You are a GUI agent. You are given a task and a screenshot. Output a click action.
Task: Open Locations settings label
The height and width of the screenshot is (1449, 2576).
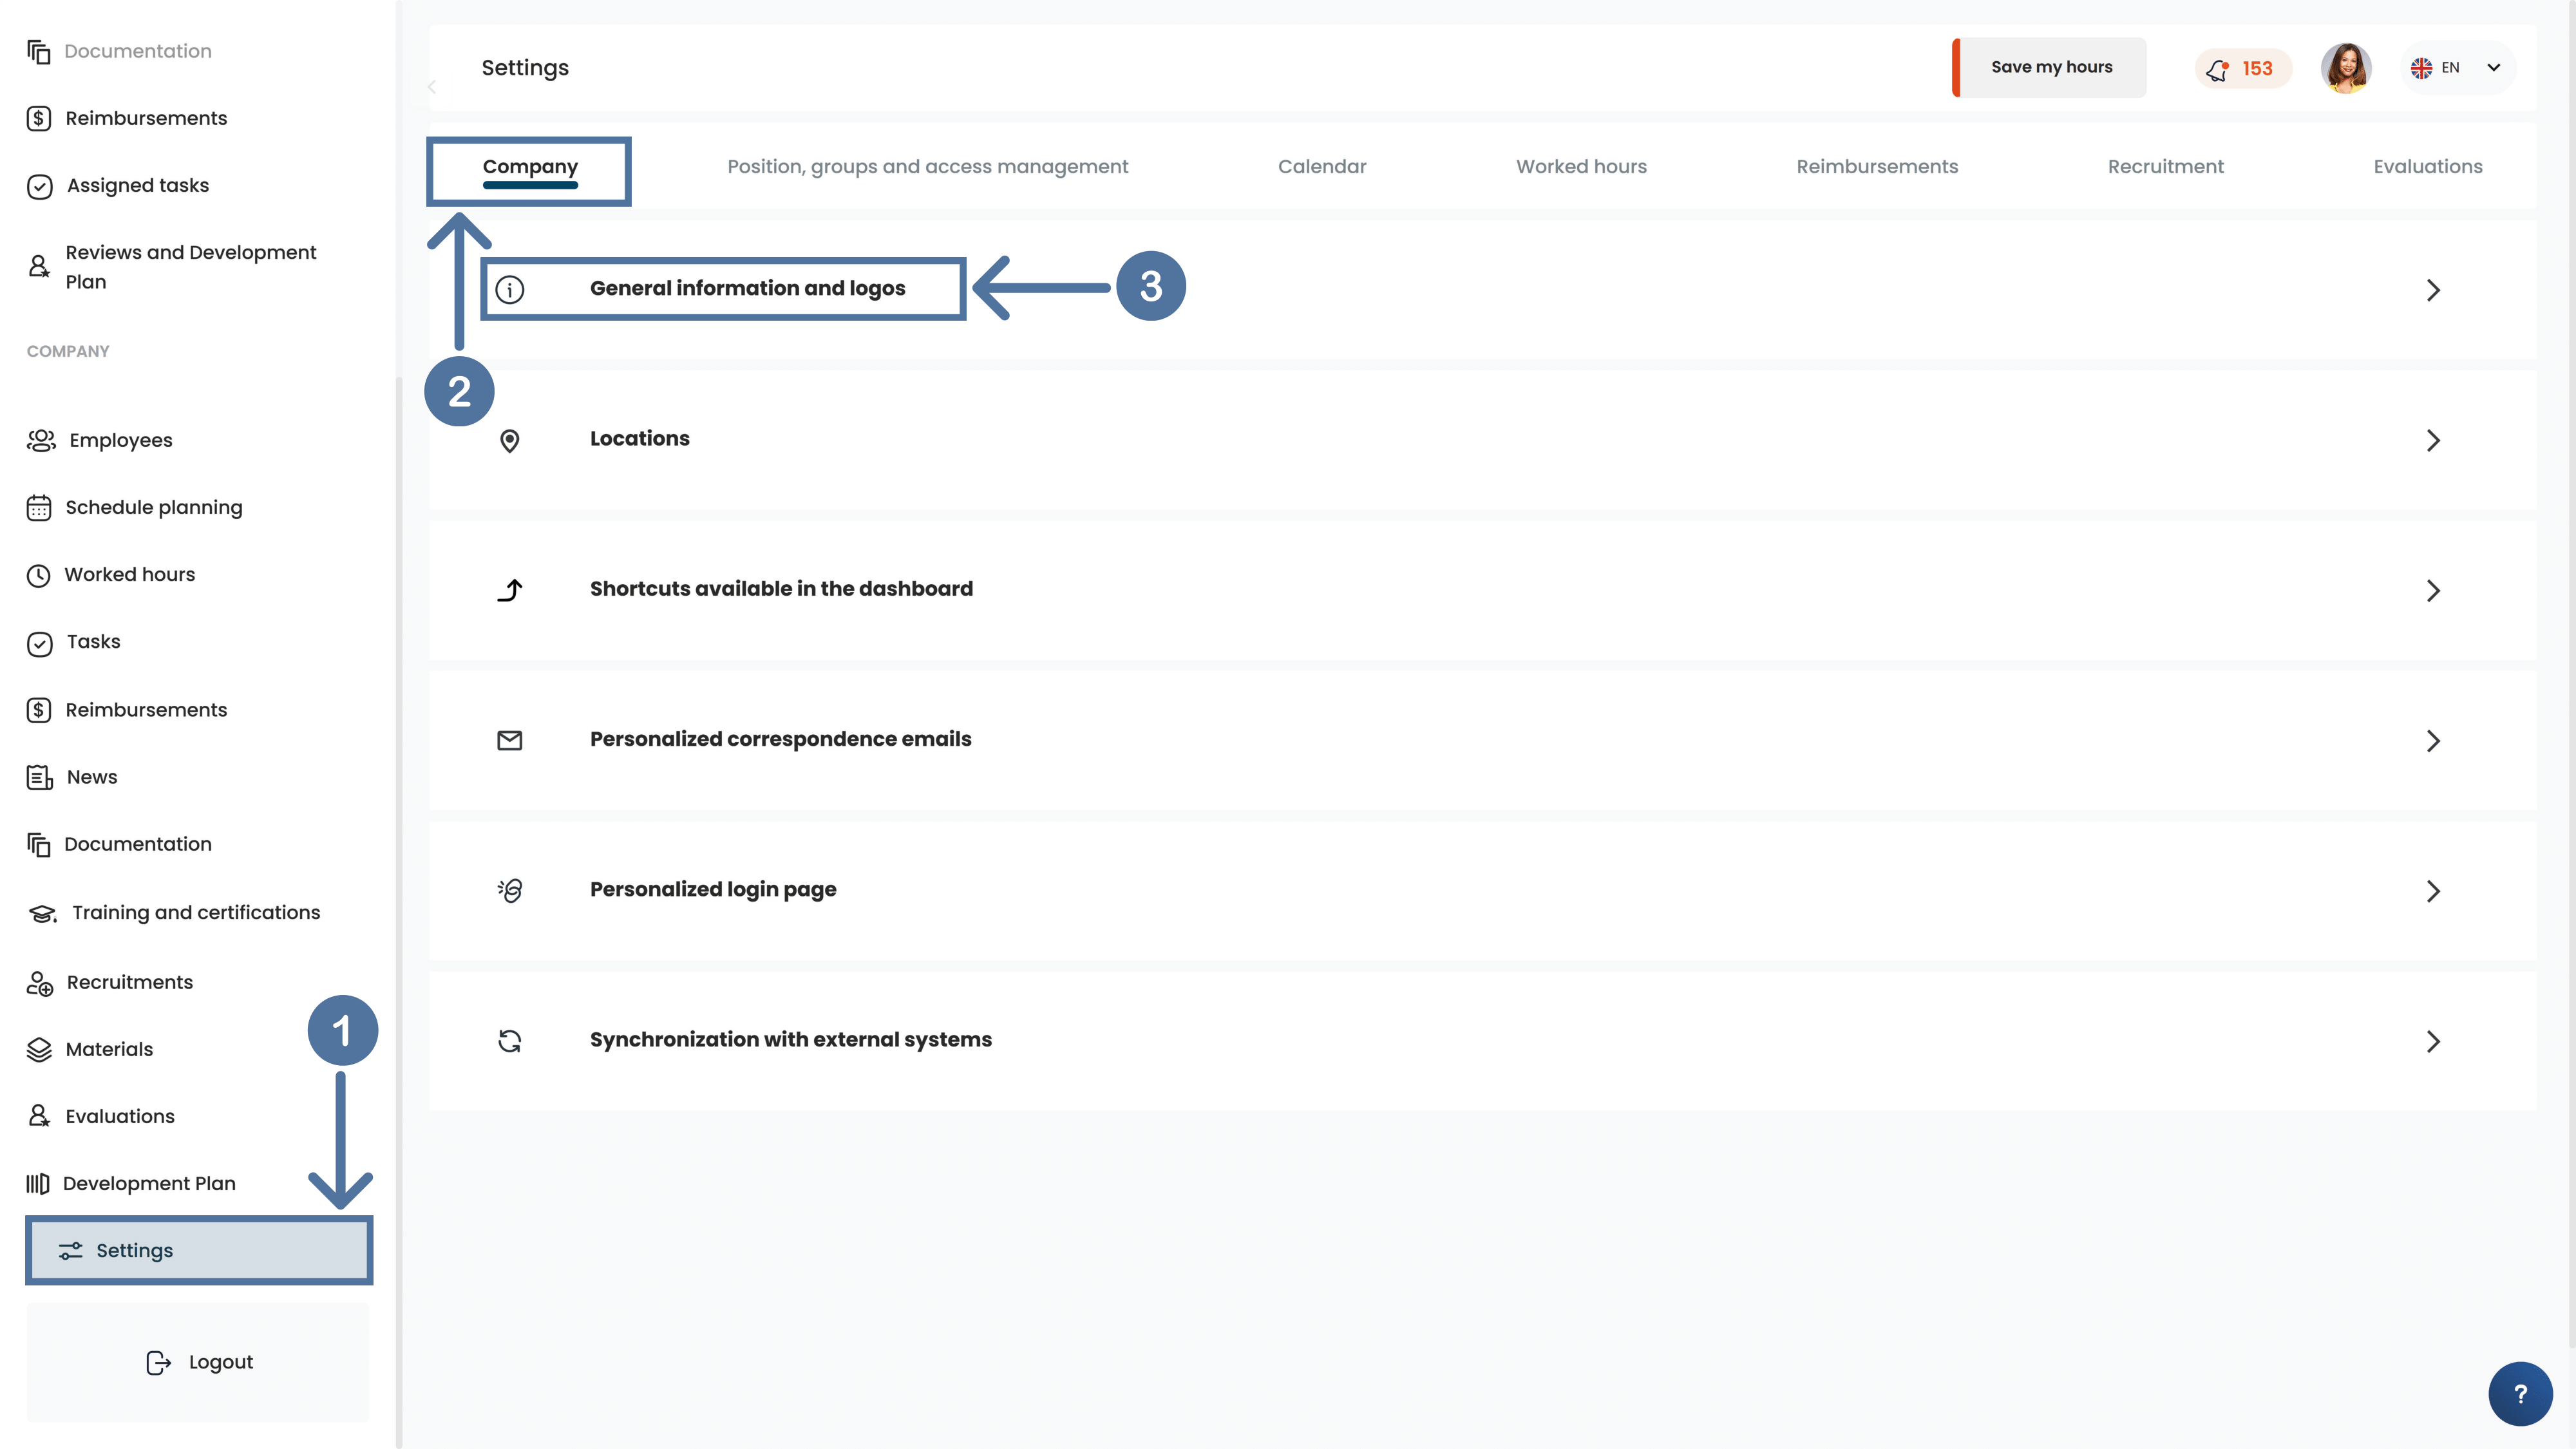[640, 439]
